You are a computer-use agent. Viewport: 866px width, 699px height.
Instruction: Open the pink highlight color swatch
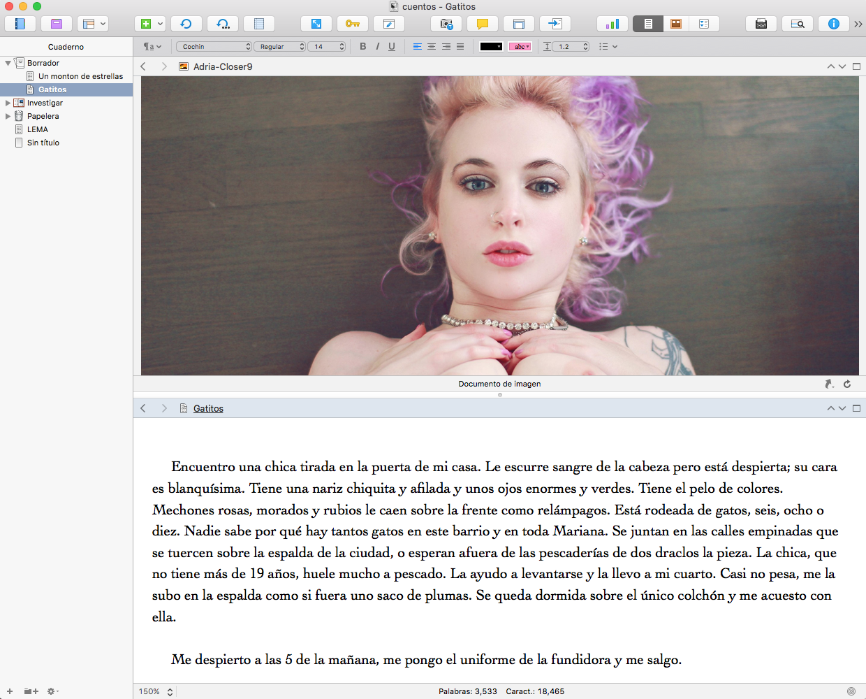coord(520,47)
